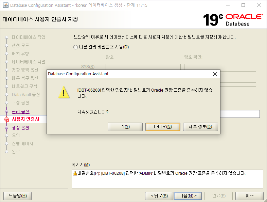Click the 메시지 text area
The height and width of the screenshot is (202, 267).
pyautogui.click(x=167, y=179)
